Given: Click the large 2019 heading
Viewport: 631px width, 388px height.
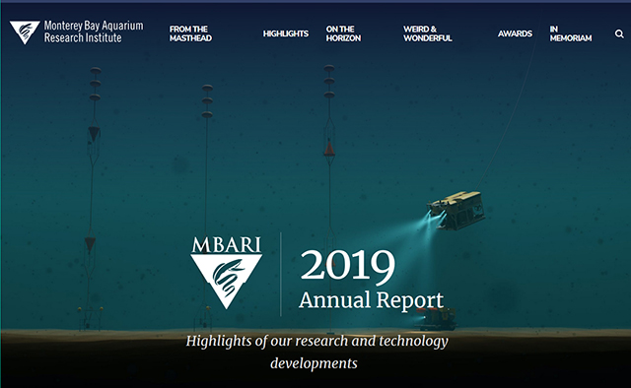Looking at the screenshot, I should (x=348, y=265).
